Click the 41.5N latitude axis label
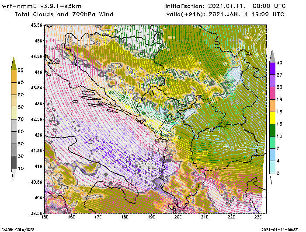This screenshot has width=306, height=232. 36,151
